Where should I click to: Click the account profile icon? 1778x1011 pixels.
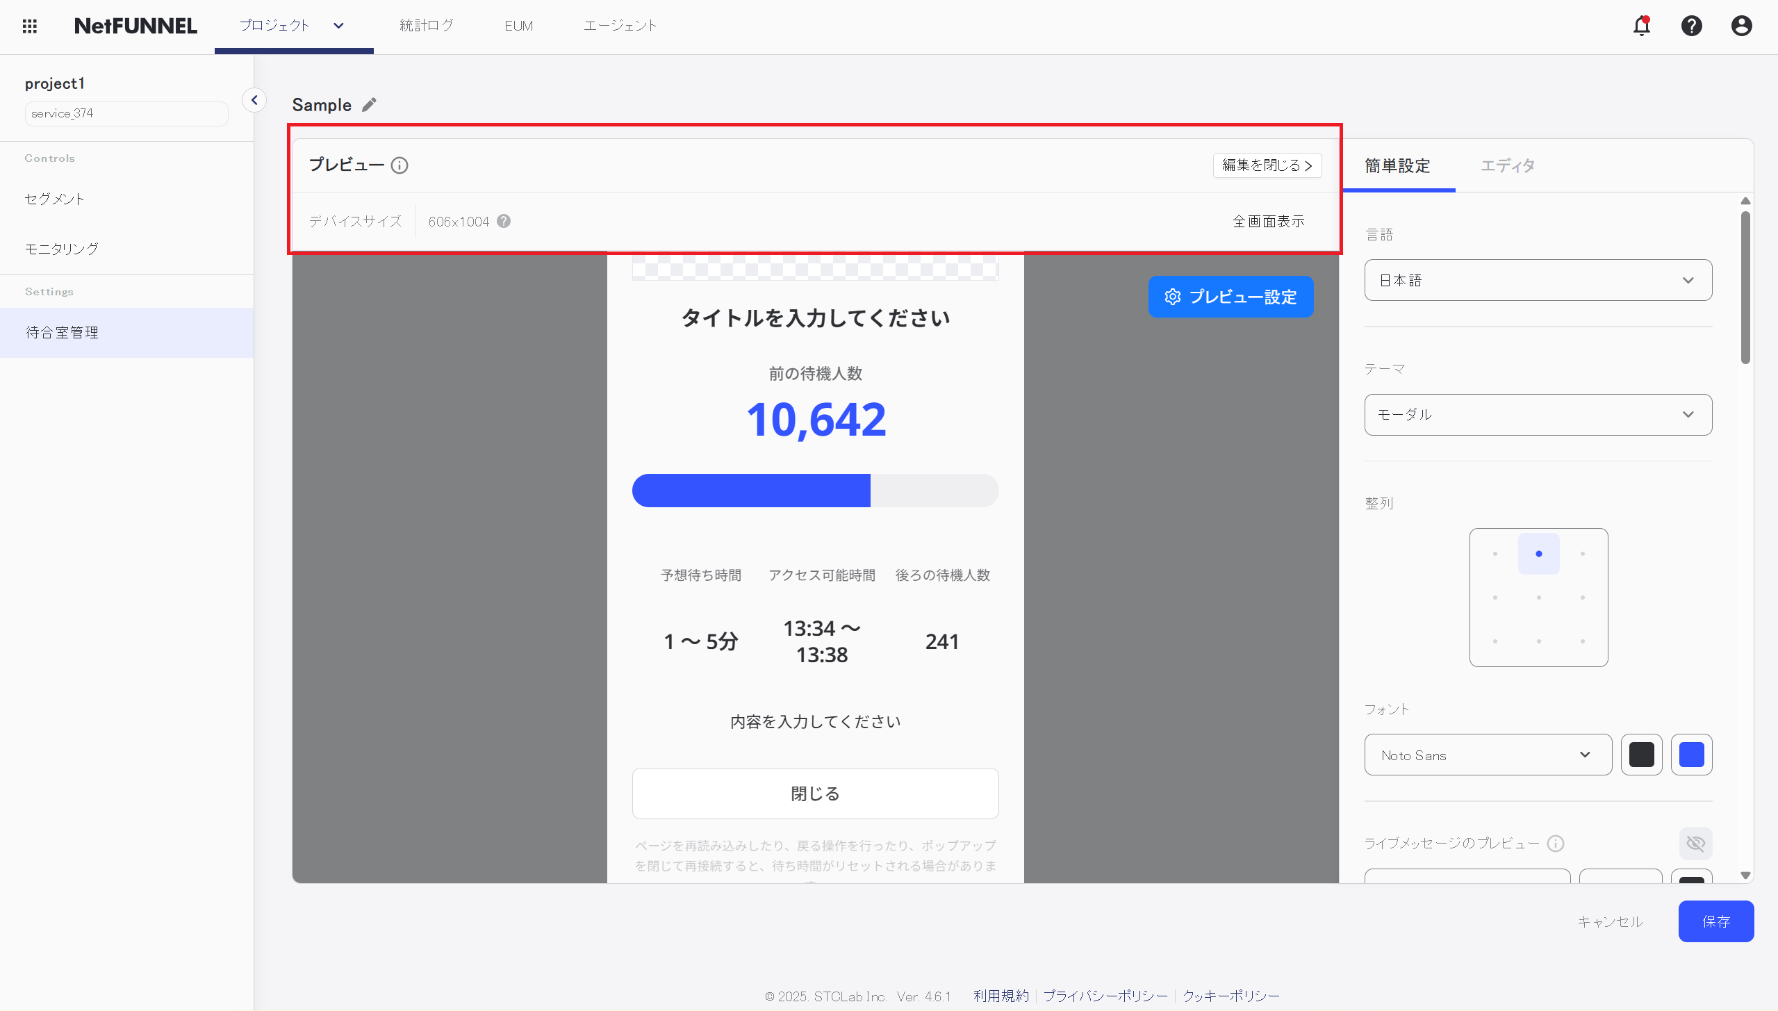pyautogui.click(x=1741, y=26)
